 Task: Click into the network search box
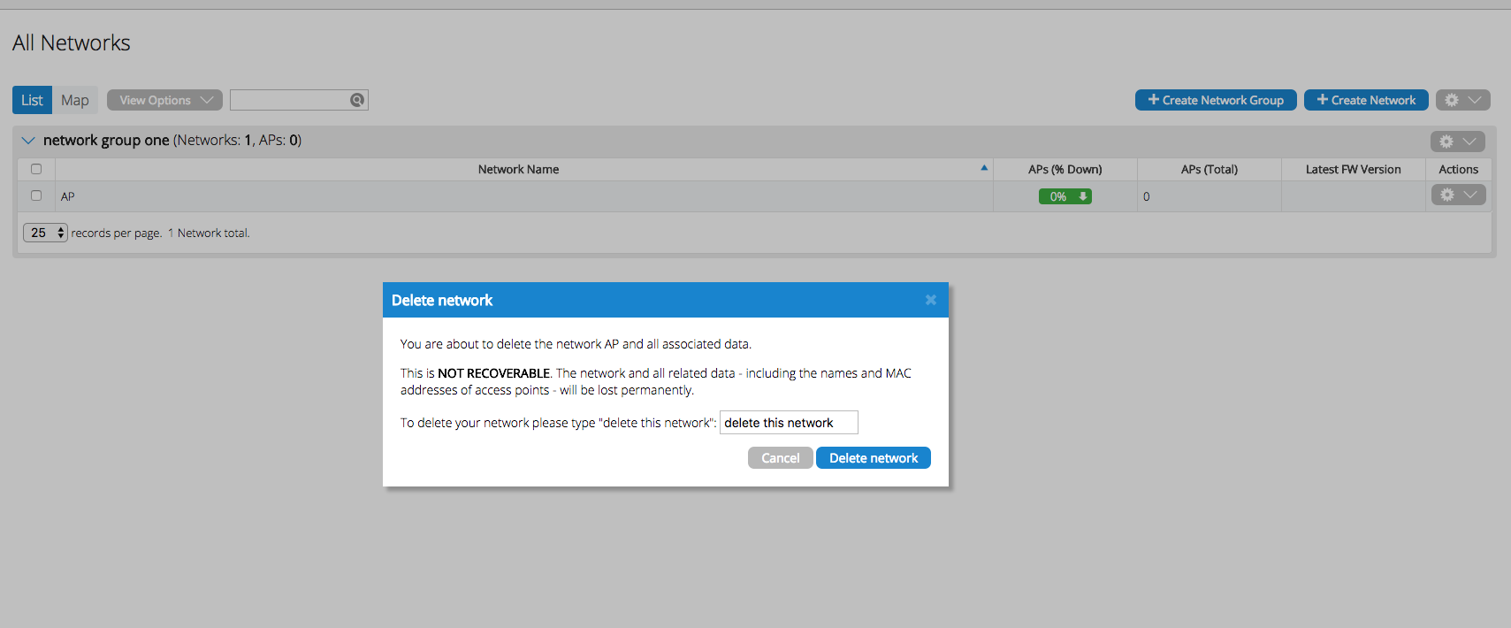(289, 100)
